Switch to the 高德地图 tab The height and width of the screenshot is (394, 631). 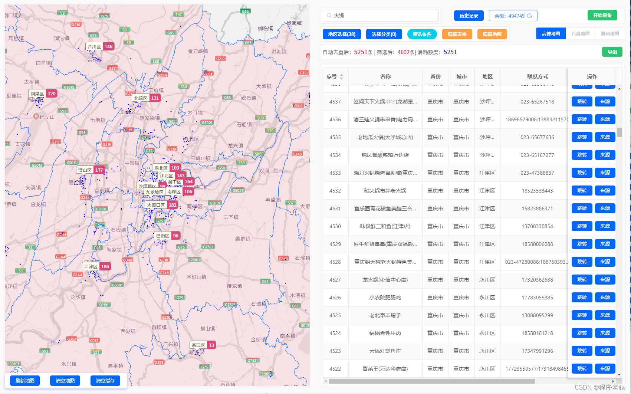pos(551,33)
